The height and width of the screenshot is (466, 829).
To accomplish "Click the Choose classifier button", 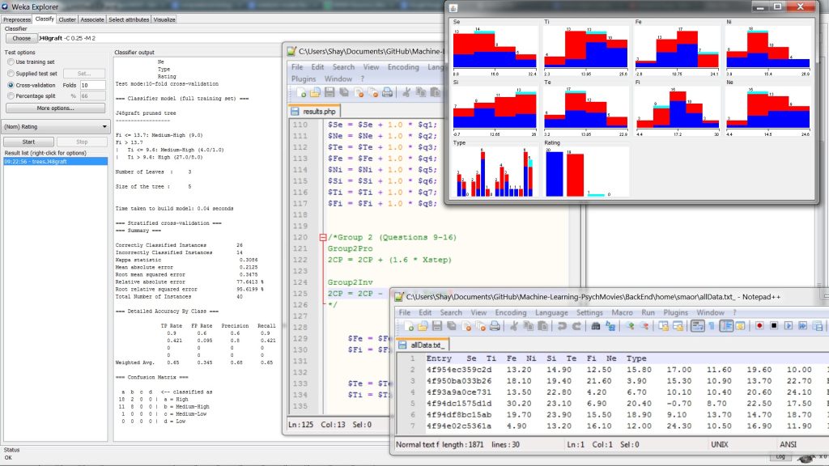I will pos(21,38).
